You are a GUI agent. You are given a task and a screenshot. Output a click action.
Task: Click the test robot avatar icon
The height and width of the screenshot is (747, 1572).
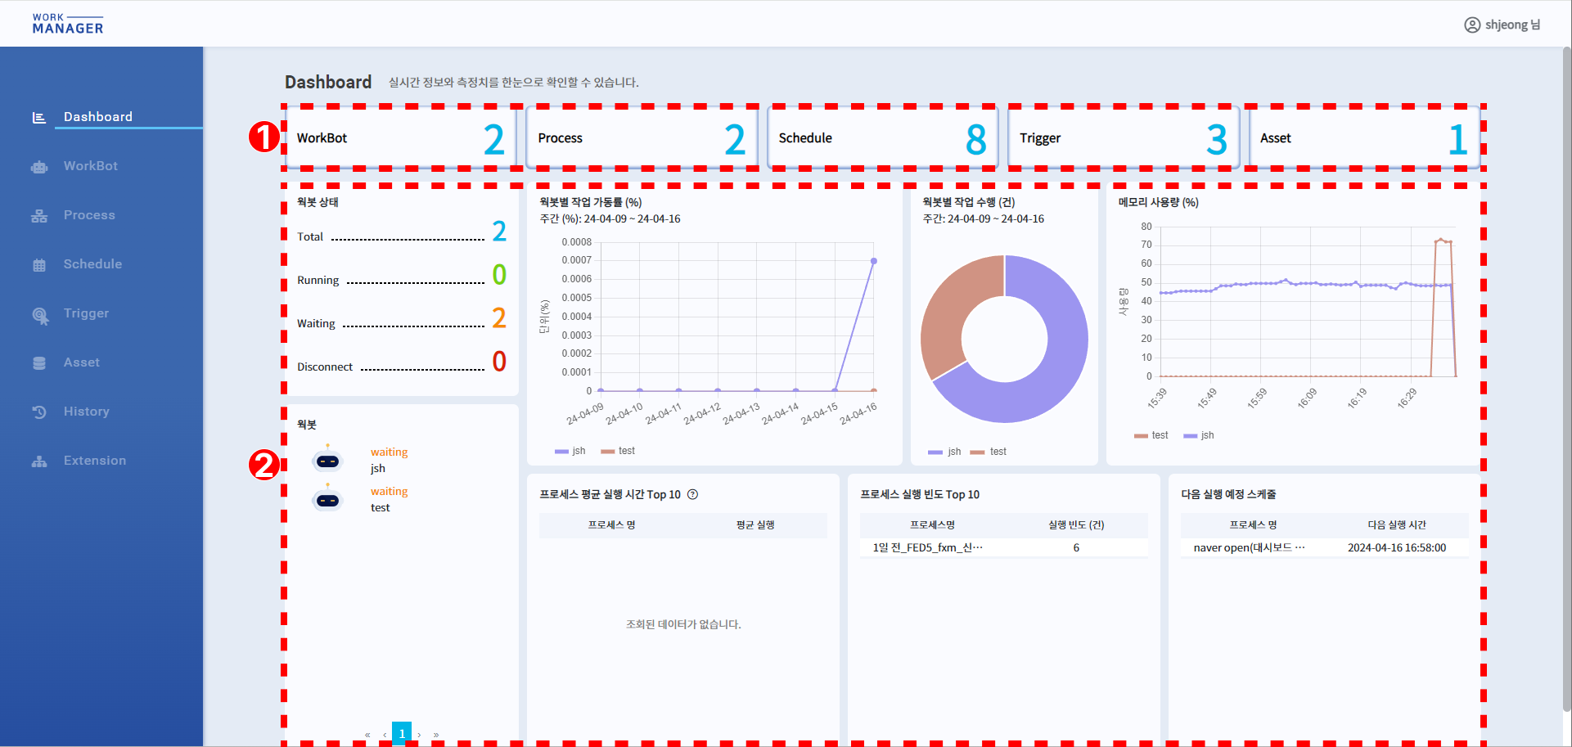pos(328,499)
